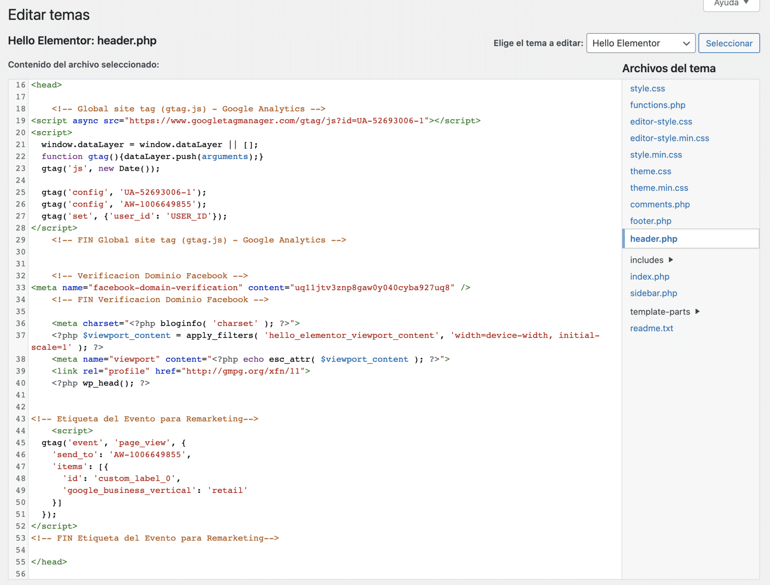Open index.php file

tap(649, 276)
